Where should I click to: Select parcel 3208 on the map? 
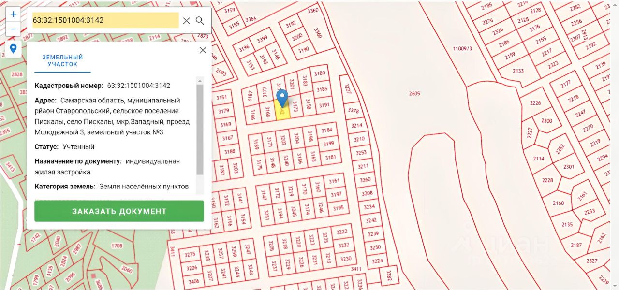[x=368, y=193]
